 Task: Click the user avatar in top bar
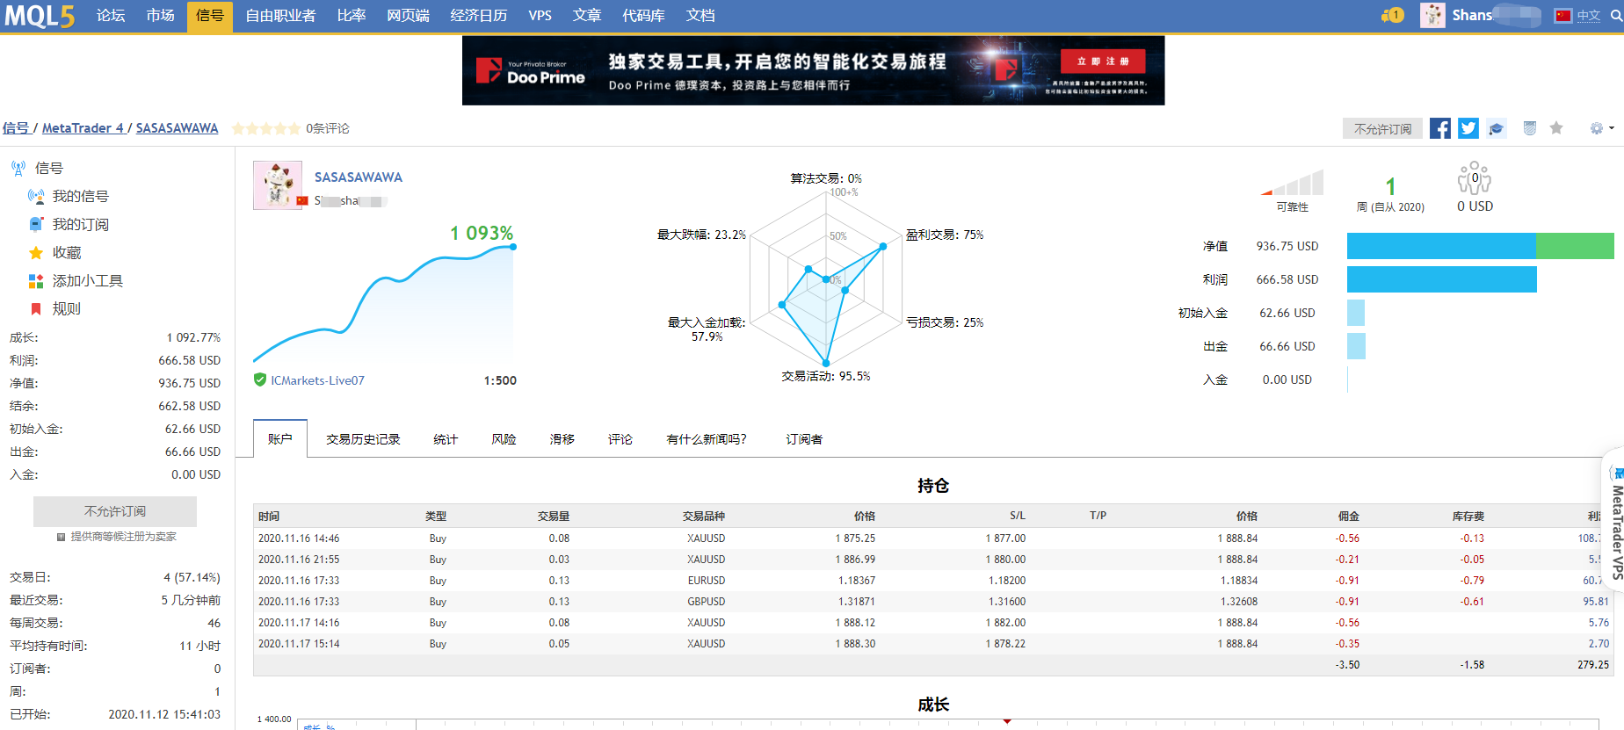click(x=1432, y=15)
